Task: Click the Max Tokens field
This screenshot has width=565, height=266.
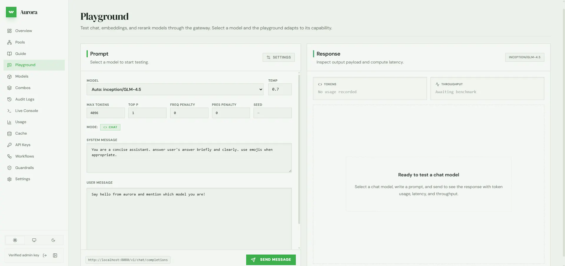Action: click(x=105, y=113)
